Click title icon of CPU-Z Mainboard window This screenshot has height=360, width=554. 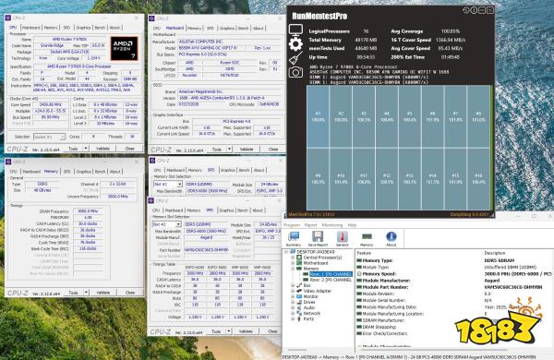(152, 18)
